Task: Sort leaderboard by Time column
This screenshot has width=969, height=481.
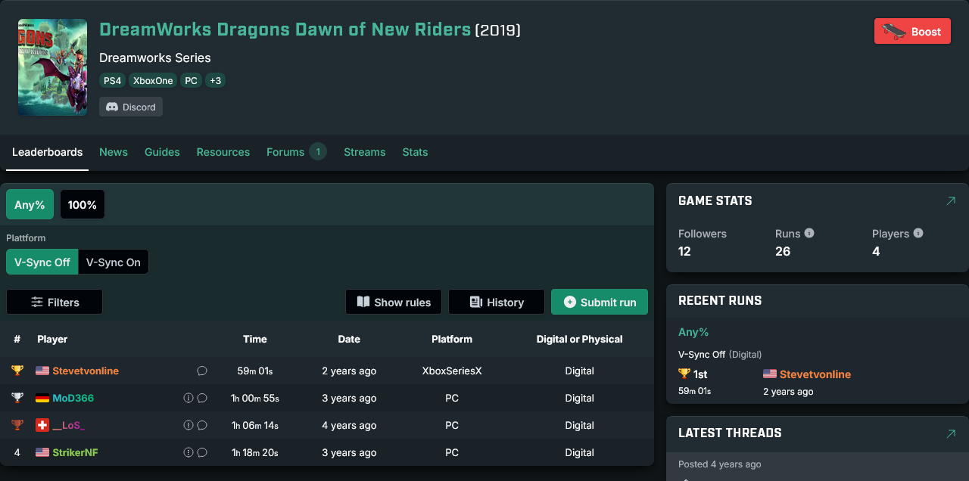Action: tap(255, 339)
